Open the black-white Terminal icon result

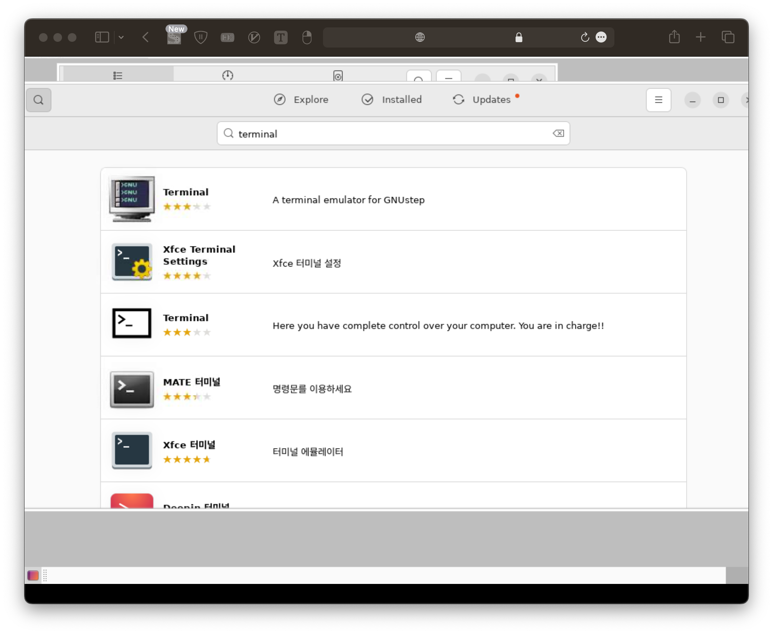tap(132, 323)
